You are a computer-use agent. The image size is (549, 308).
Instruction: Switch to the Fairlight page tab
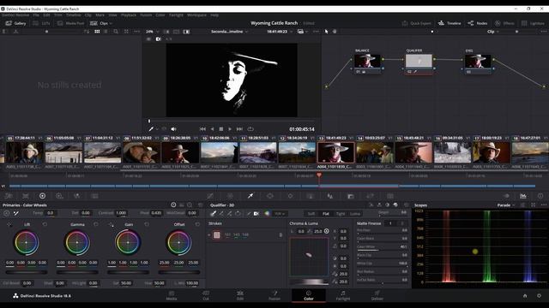coord(343,295)
